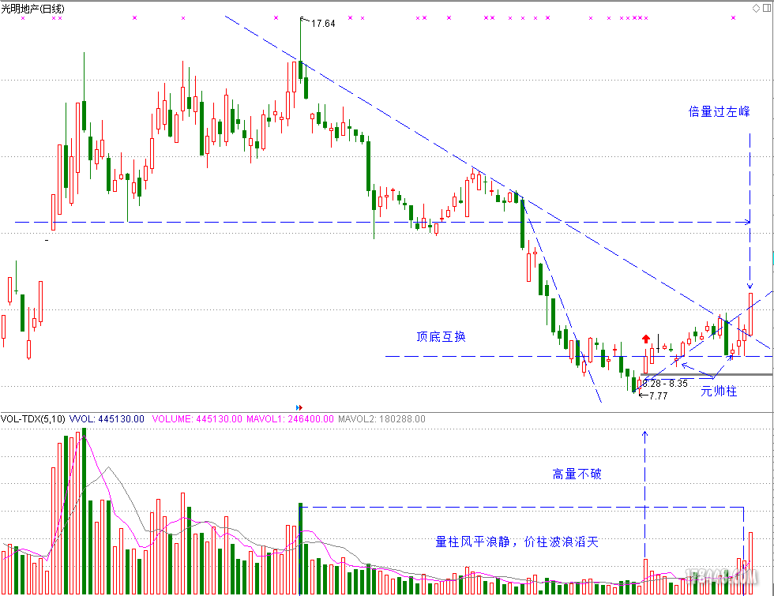Click the red up-arrow marker above candles
The height and width of the screenshot is (596, 774).
tap(645, 338)
